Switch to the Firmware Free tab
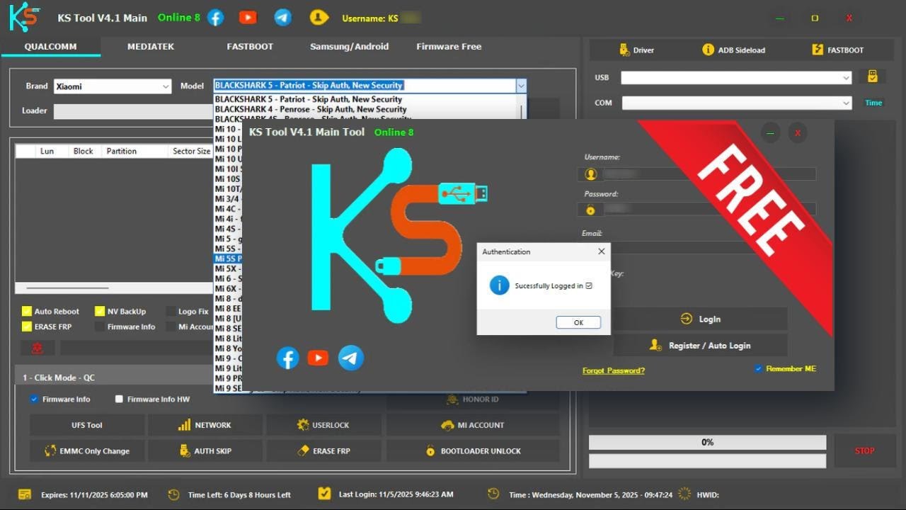This screenshot has width=906, height=510. pos(449,47)
